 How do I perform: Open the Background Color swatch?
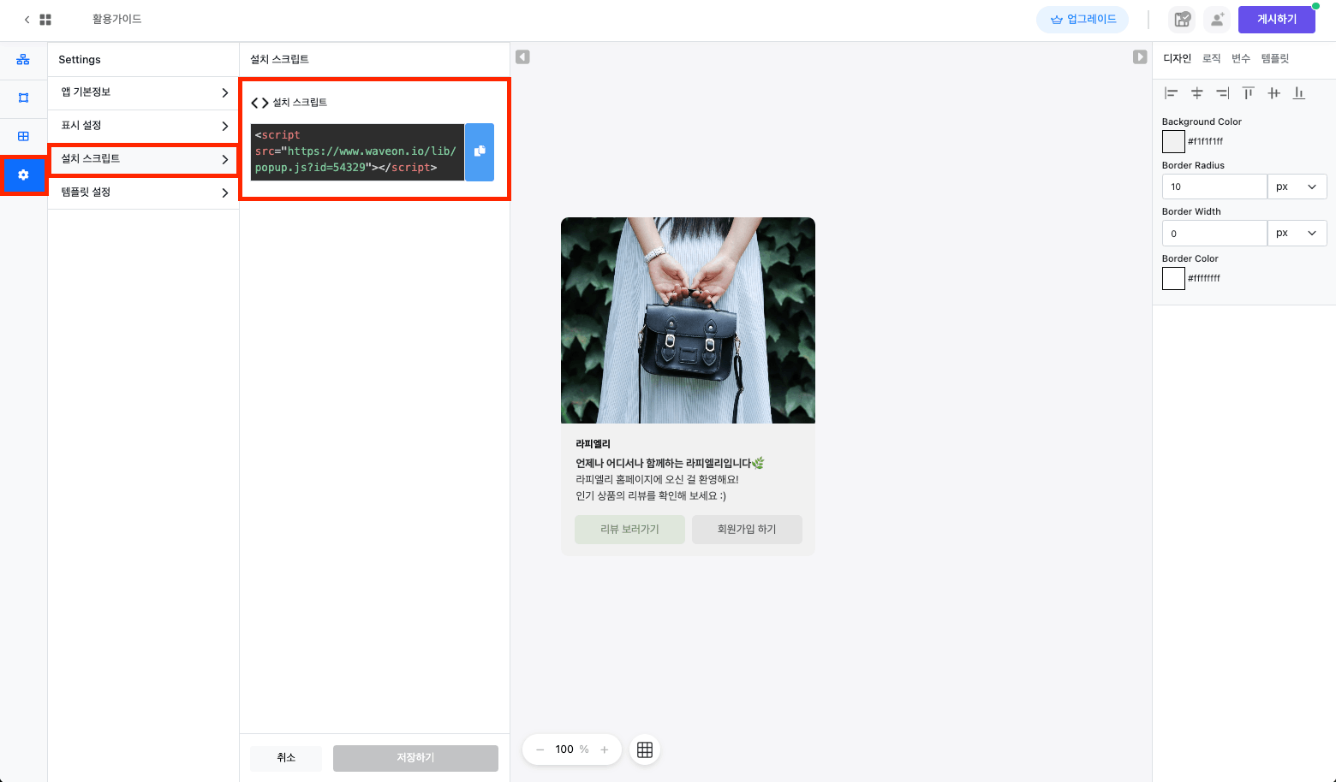pyautogui.click(x=1173, y=141)
